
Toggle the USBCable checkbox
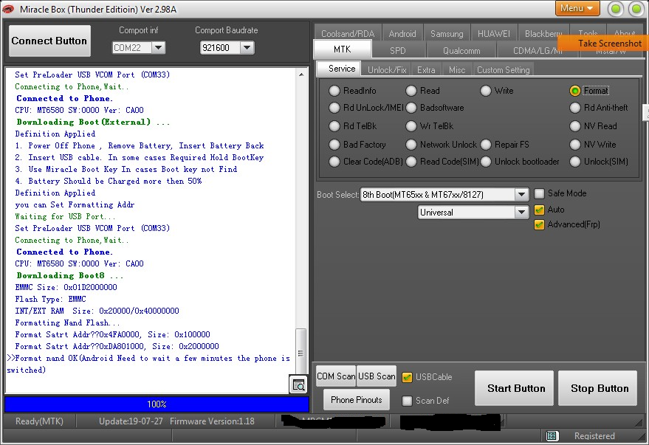(407, 377)
